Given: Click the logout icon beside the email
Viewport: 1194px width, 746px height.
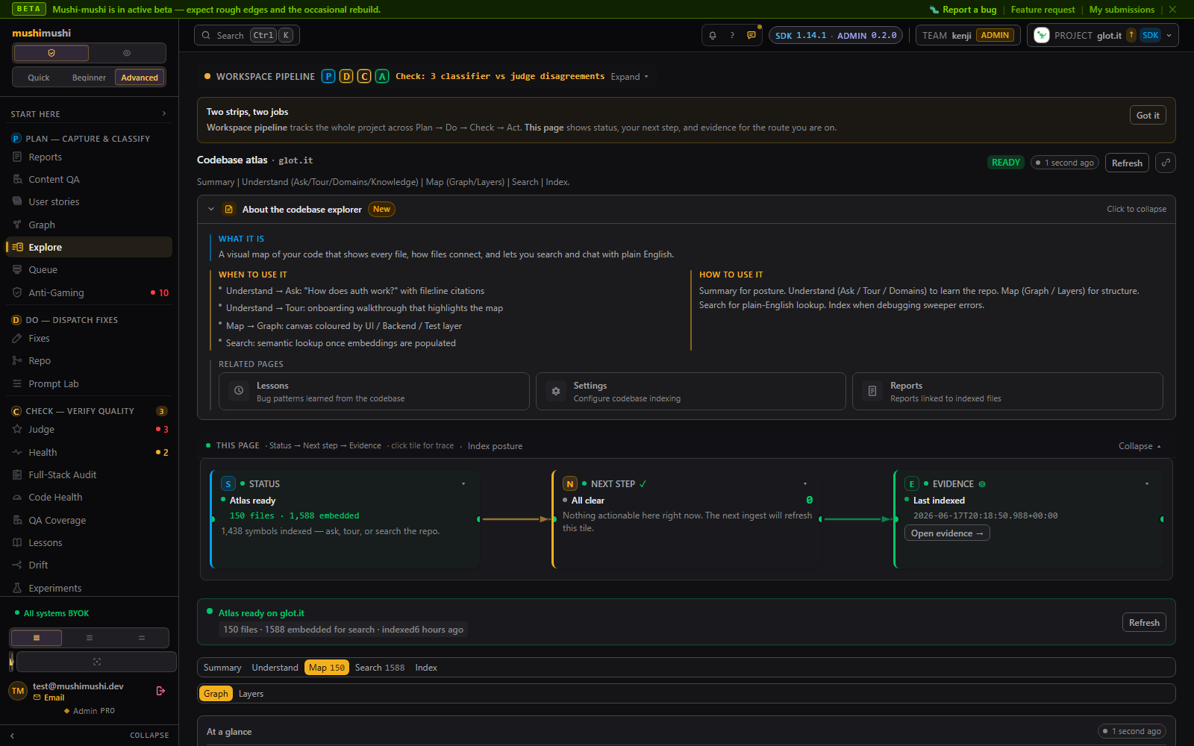Looking at the screenshot, I should pyautogui.click(x=160, y=691).
